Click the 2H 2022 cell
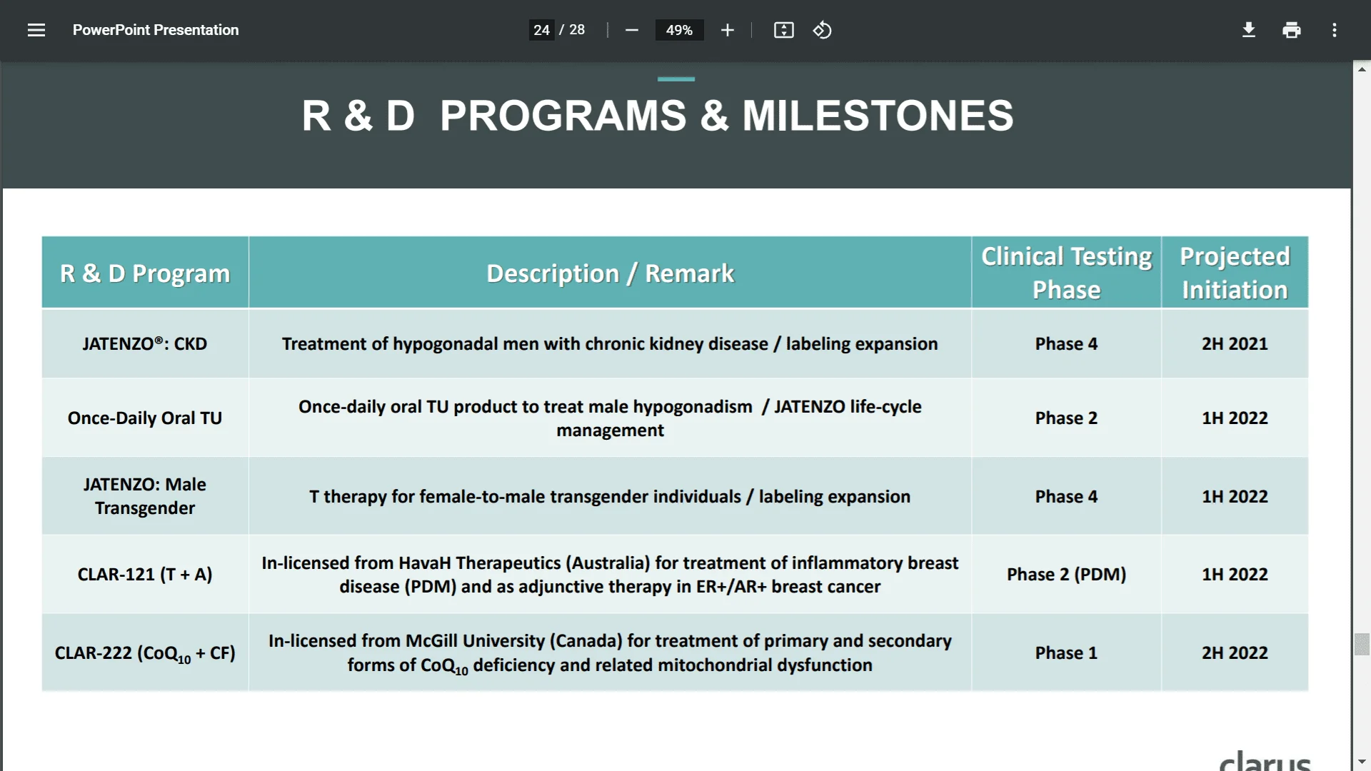The image size is (1371, 771). 1235,652
